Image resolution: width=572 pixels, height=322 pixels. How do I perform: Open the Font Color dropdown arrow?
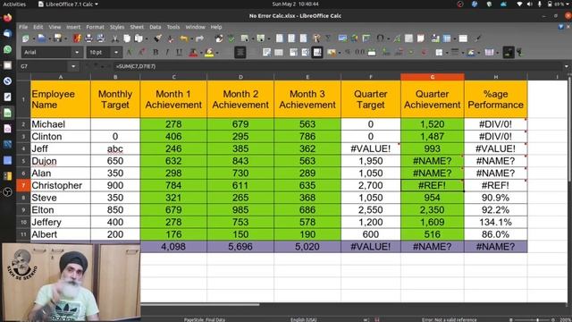pyautogui.click(x=201, y=53)
